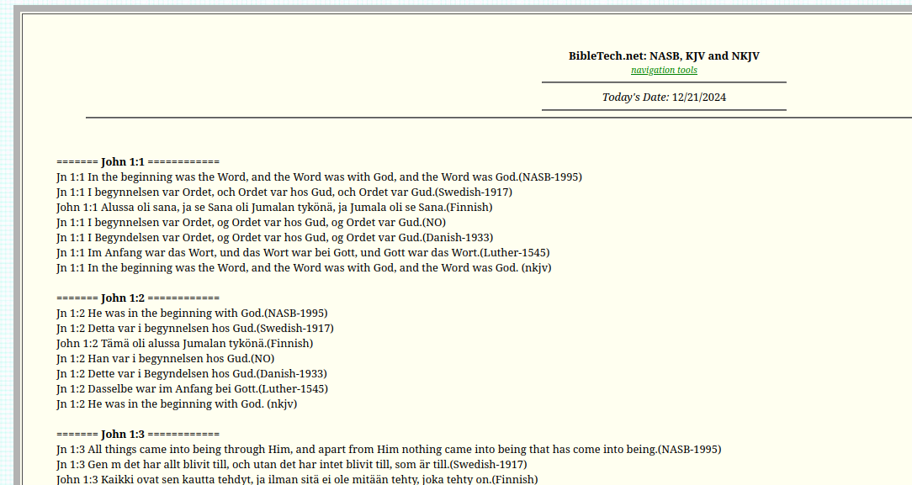Click the John 1:1 nkjv verse line
Screen dimensions: 912x485
coord(304,267)
